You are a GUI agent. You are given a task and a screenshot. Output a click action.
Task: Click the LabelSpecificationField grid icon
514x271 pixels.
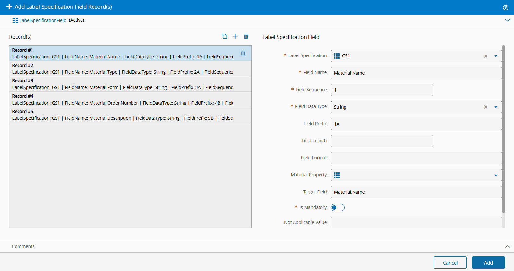click(x=15, y=20)
